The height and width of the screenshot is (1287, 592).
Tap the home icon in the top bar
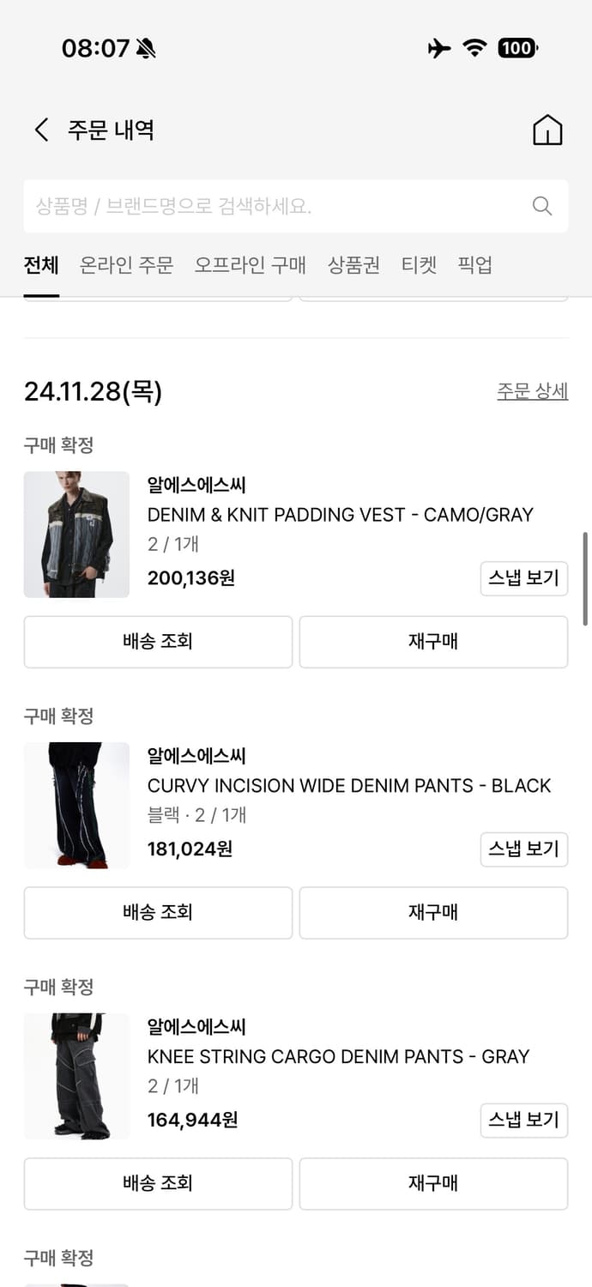click(x=547, y=130)
